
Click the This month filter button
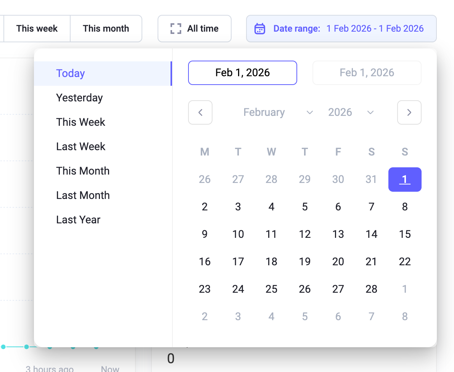106,29
